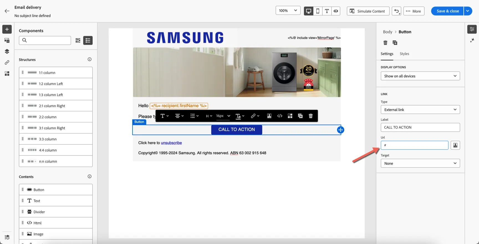Show source code from floating toolbar
The image size is (479, 244).
coord(280,116)
